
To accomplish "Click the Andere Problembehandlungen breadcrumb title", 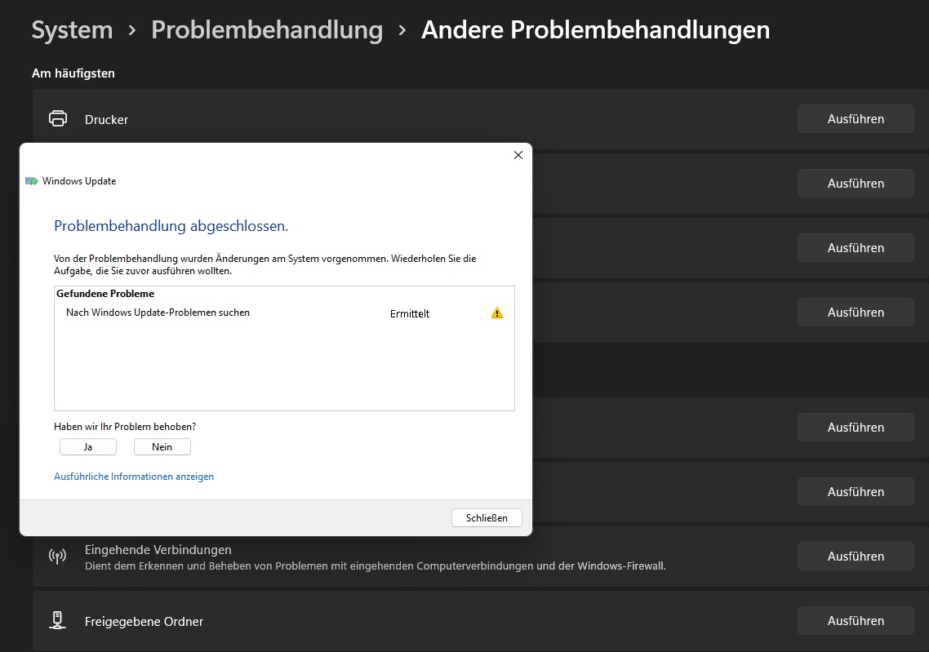I will 595,29.
